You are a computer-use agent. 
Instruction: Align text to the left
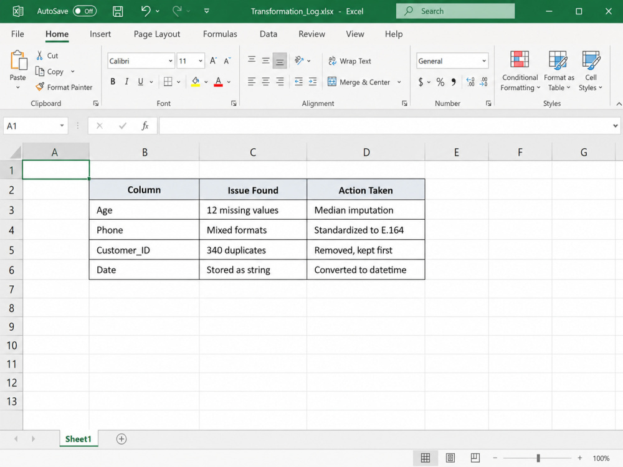tap(252, 82)
